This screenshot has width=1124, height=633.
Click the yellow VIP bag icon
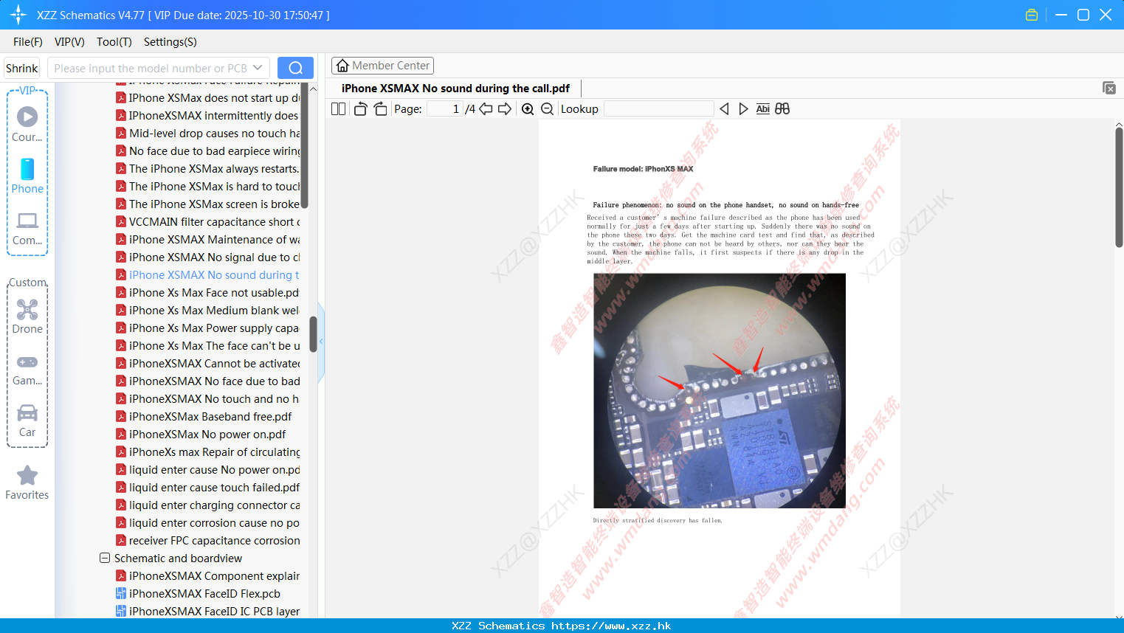coord(1032,15)
